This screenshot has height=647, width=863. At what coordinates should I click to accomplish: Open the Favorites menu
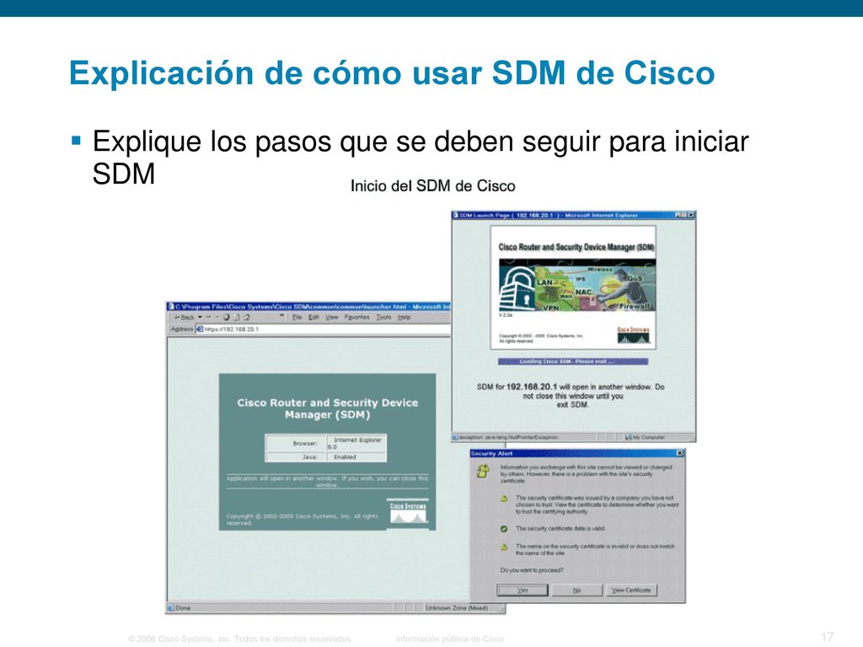(x=357, y=318)
